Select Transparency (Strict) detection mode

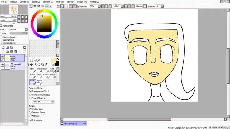pos(30,91)
